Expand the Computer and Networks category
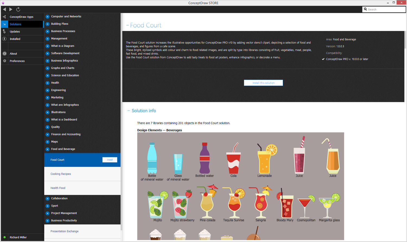This screenshot has height=242, width=407. pos(47,17)
